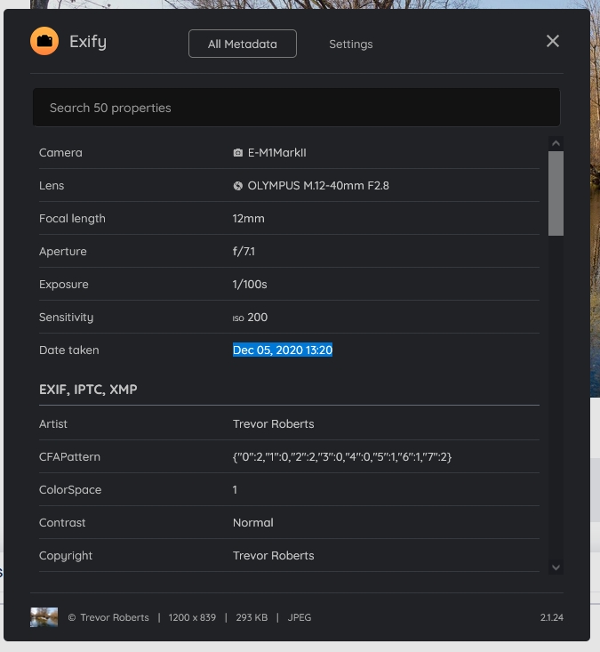The height and width of the screenshot is (652, 600).
Task: Click the highlighted Date taken value
Action: (x=283, y=350)
